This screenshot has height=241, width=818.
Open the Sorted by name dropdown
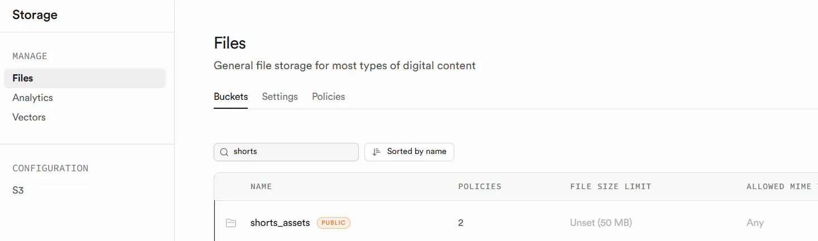click(x=409, y=152)
